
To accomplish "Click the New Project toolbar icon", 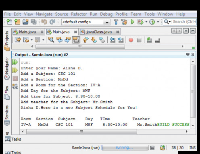I will [x=17, y=22].
